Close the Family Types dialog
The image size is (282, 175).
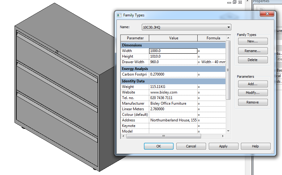tap(267, 14)
